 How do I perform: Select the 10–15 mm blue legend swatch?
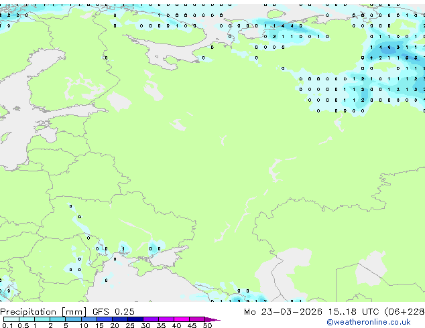[89, 319]
